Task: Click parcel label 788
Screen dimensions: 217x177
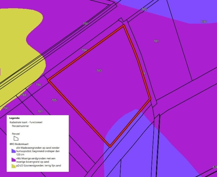Action: coord(23,95)
